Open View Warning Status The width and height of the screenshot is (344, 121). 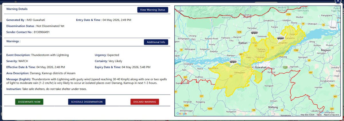(153, 10)
